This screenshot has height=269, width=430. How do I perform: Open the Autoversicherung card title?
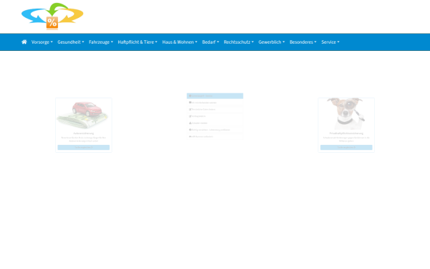tap(84, 133)
